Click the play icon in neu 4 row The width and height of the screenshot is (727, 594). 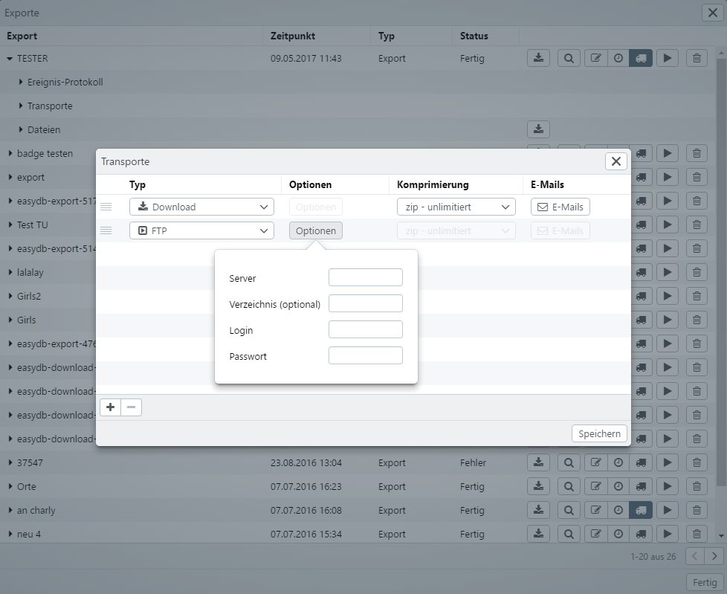(x=668, y=534)
